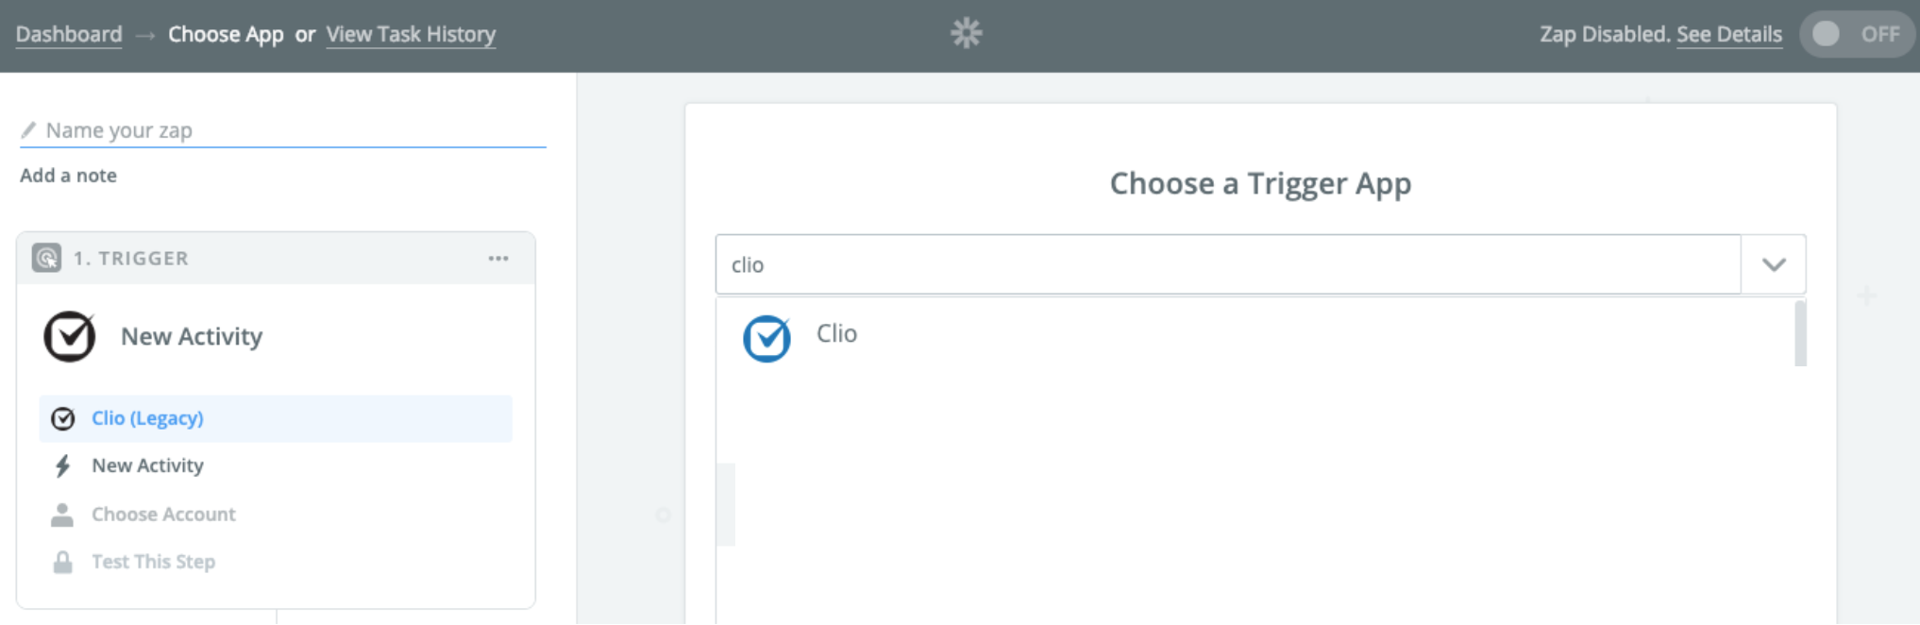This screenshot has width=1920, height=625.
Task: Click the lightning bolt icon for New Activity
Action: 62,465
